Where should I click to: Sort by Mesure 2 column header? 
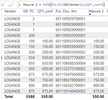96,11
